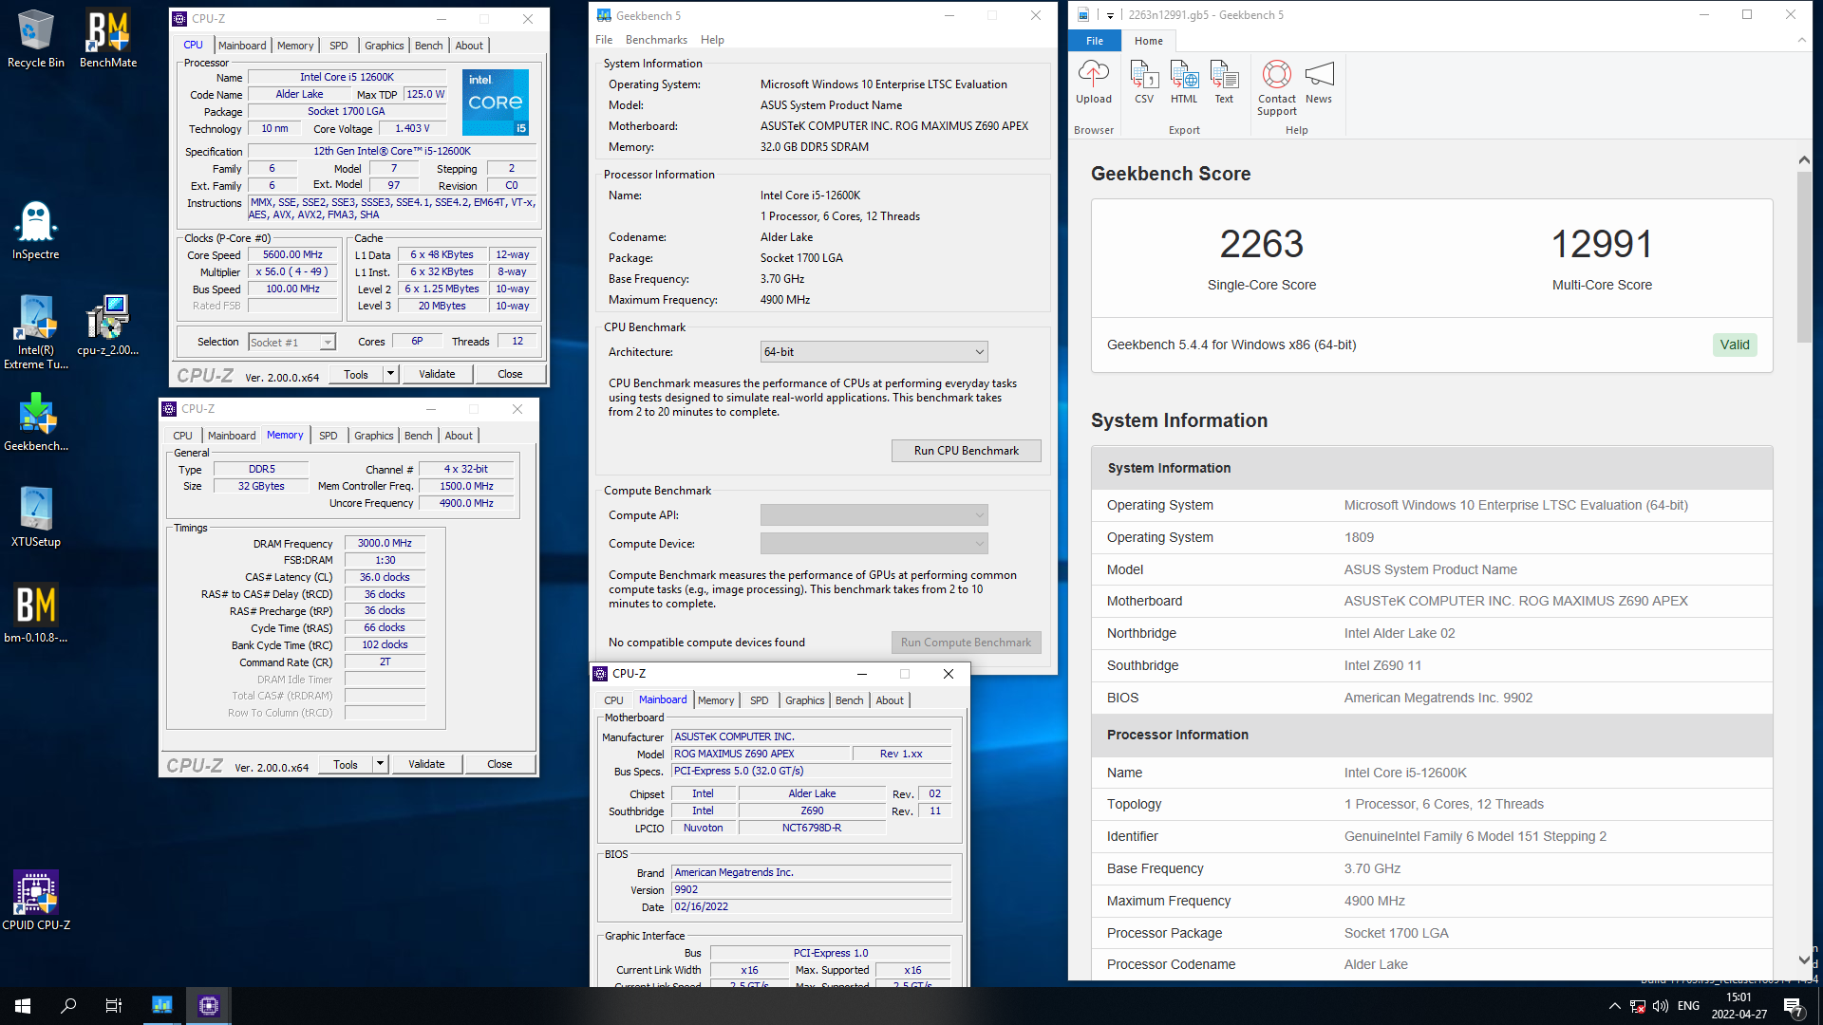
Task: Click the Run Compute Benchmark button
Action: point(966,643)
